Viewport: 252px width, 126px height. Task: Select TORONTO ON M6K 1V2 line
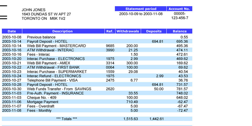[x=43, y=19]
